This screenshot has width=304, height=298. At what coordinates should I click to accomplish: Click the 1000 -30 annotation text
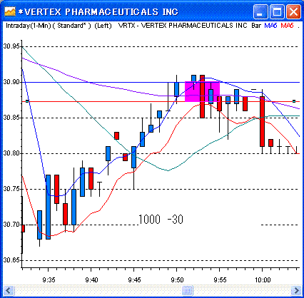161,220
